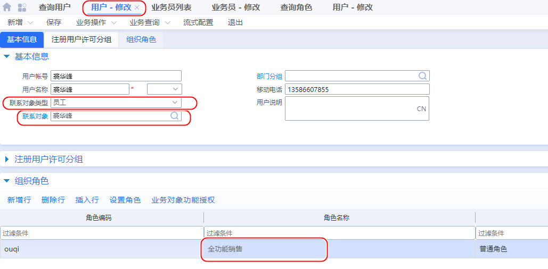Click the 新增行 button
The width and height of the screenshot is (548, 269).
(19, 200)
